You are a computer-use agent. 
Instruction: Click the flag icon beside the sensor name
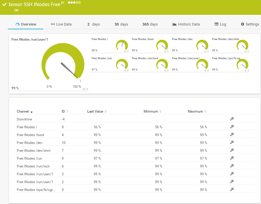pos(63,3)
